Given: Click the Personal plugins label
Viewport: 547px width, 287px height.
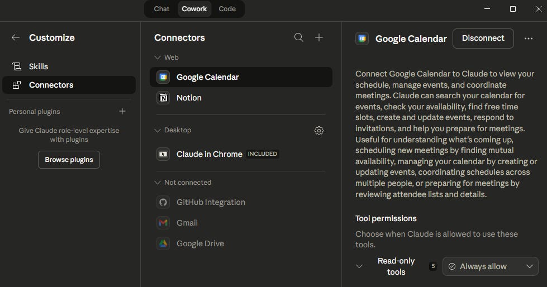Looking at the screenshot, I should (35, 112).
